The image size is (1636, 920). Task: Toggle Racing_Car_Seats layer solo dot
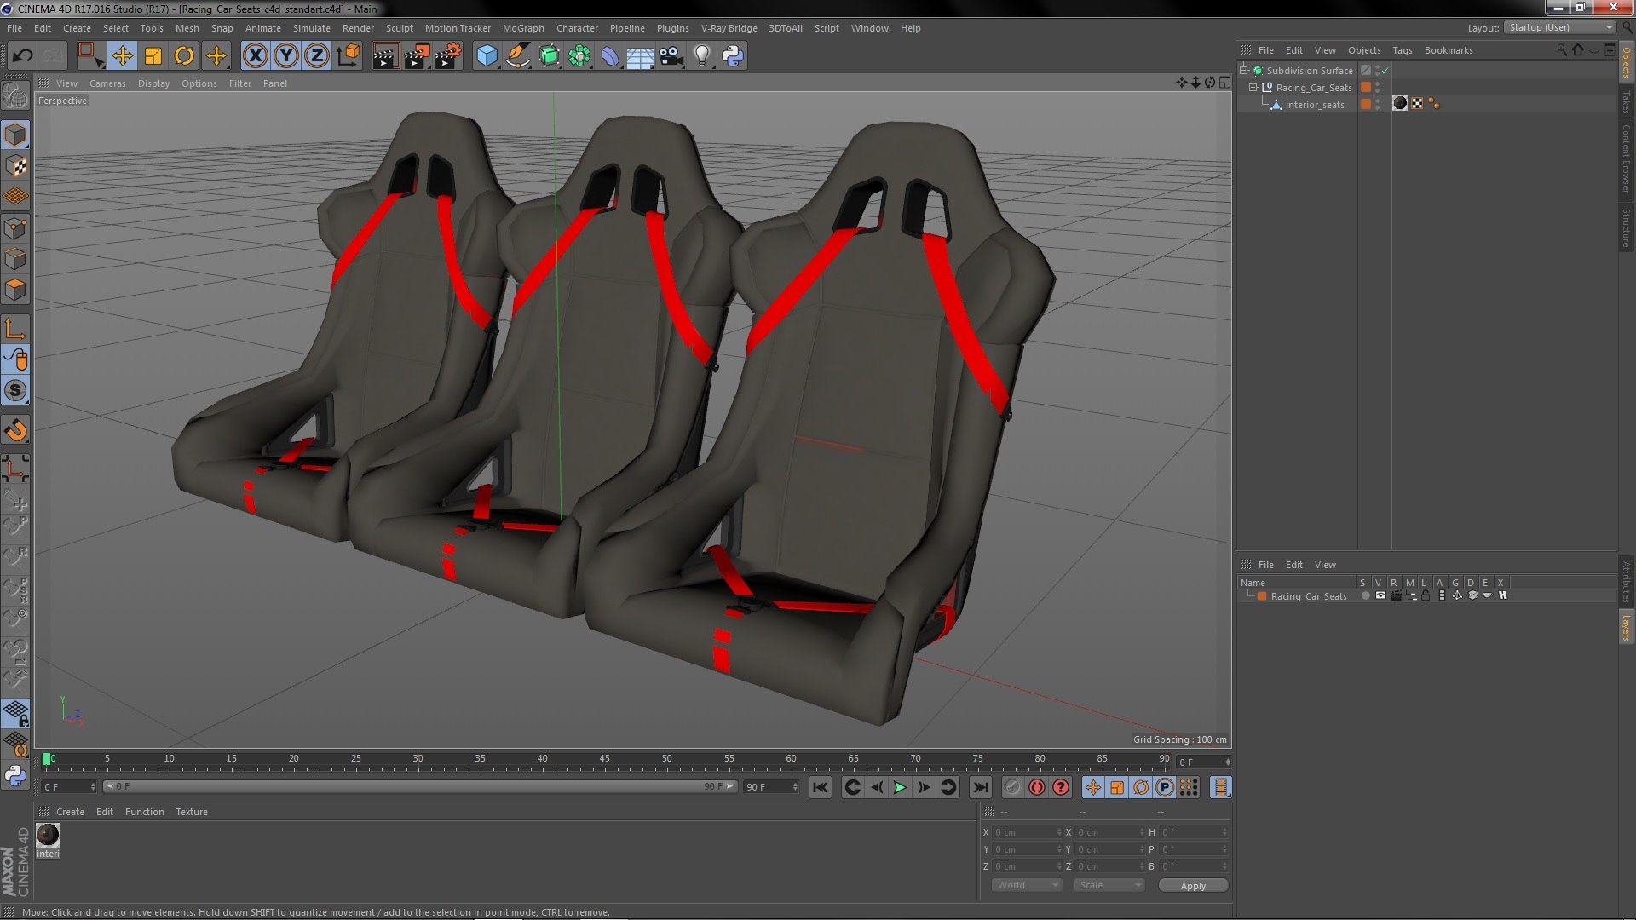pyautogui.click(x=1365, y=596)
